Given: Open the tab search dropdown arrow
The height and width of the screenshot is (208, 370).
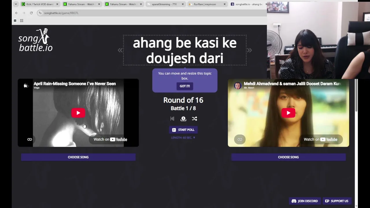Looking at the screenshot, I should [16, 4].
